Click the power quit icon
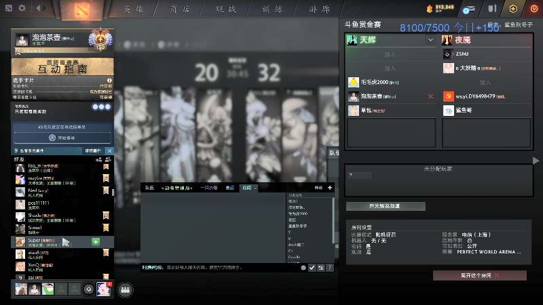Image resolution: width=543 pixels, height=305 pixels. pos(534,9)
